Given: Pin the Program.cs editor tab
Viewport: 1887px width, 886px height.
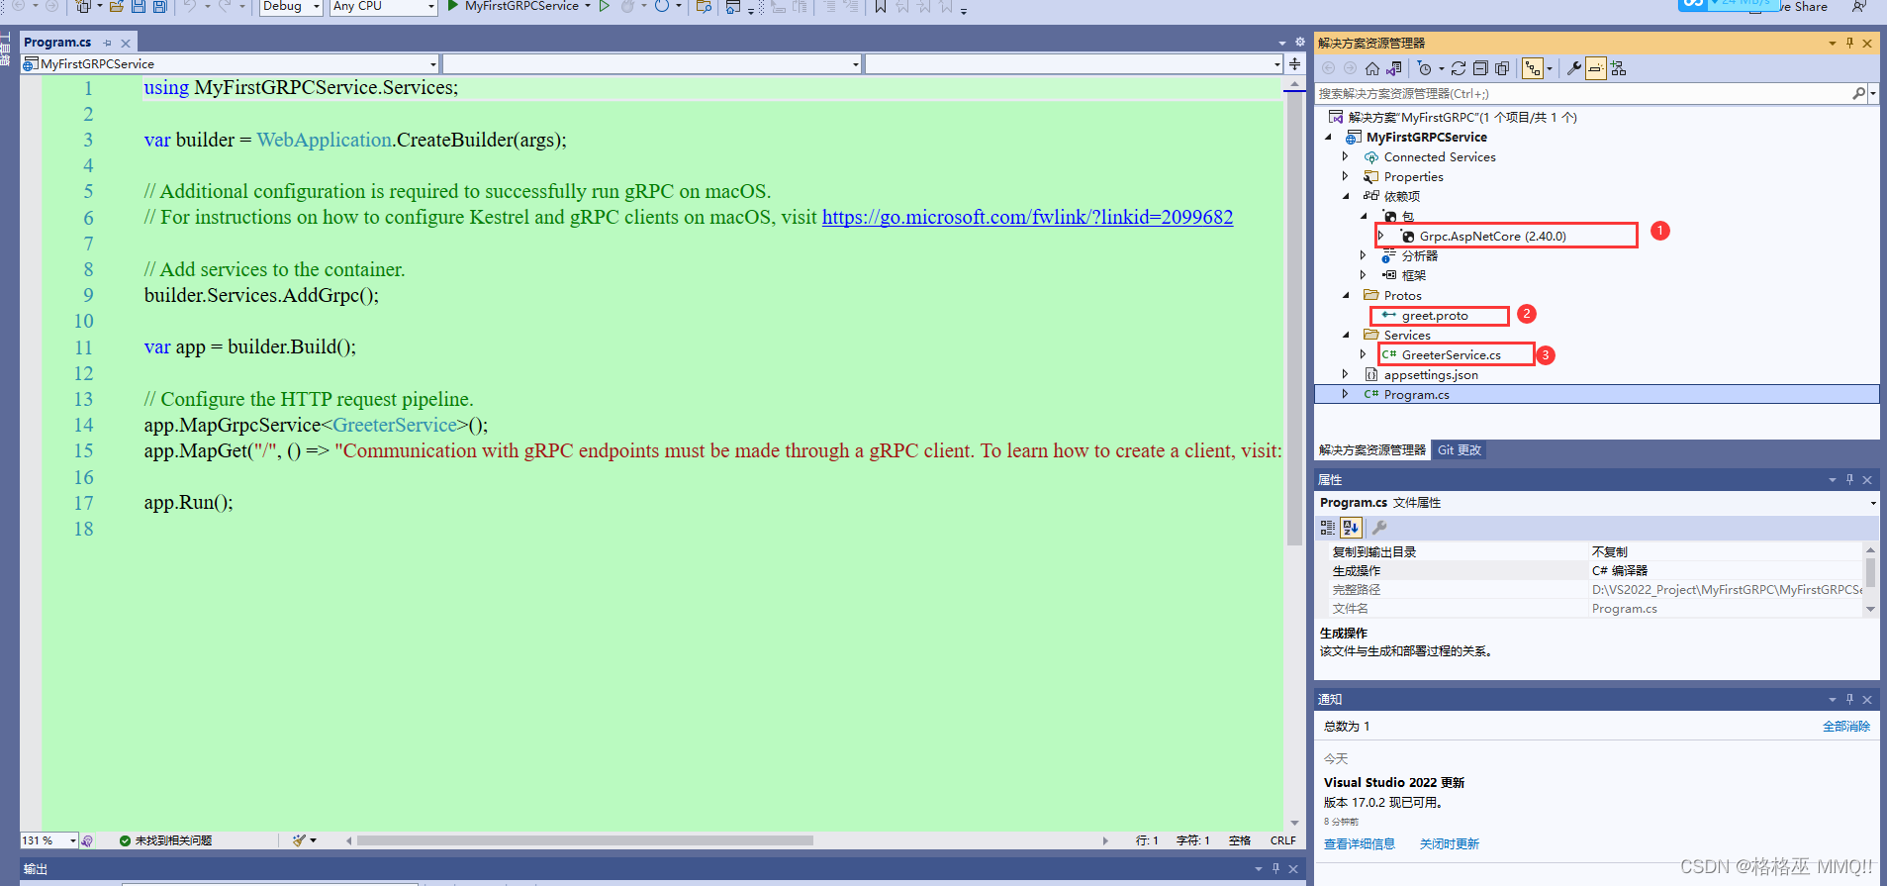Looking at the screenshot, I should tap(107, 43).
